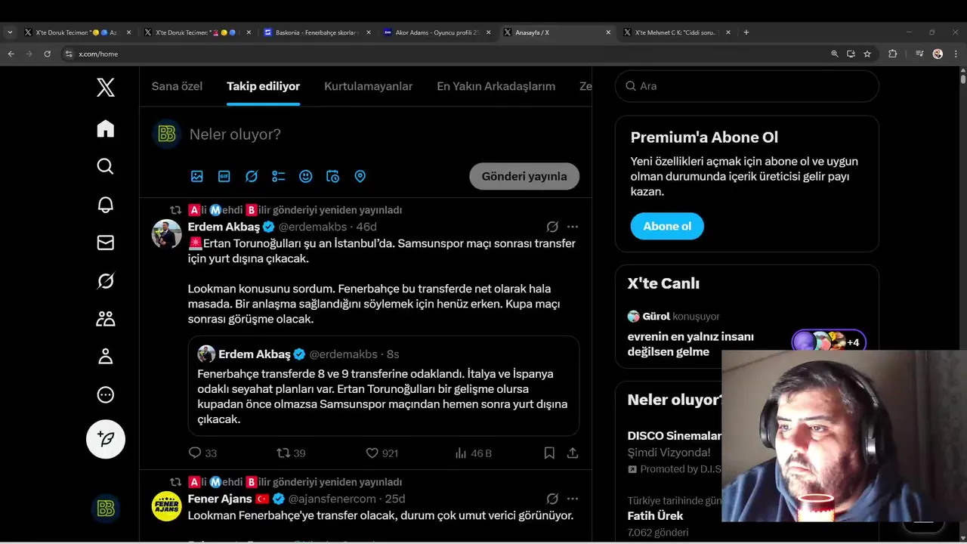Open Messages envelope in sidebar
Image resolution: width=967 pixels, height=544 pixels.
106,243
